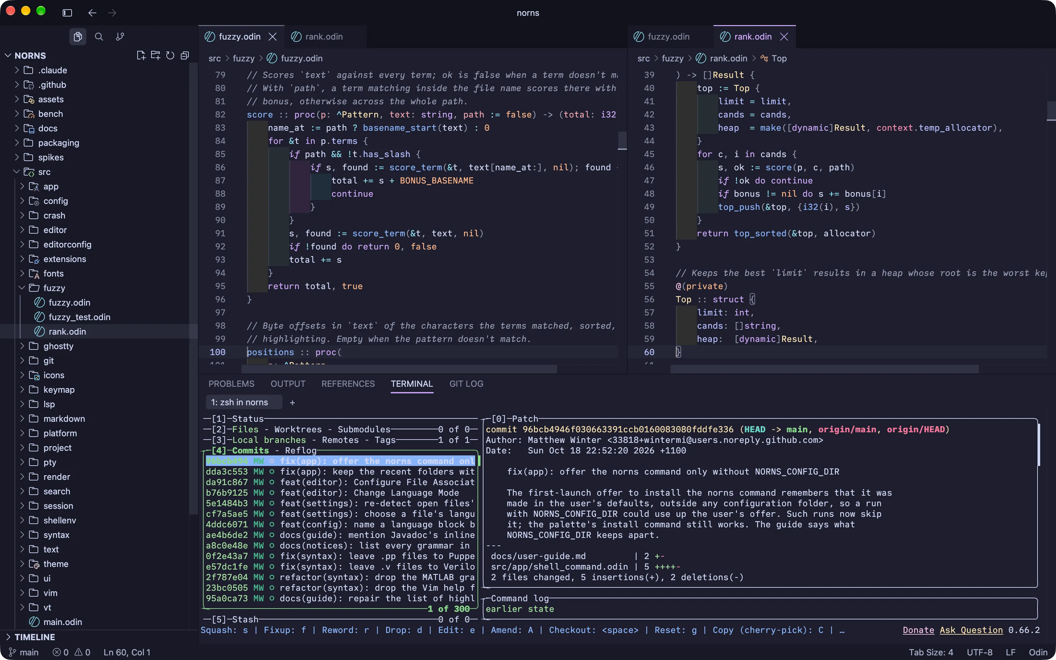1056x660 pixels.
Task: Refresh the explorer tree
Action: pyautogui.click(x=170, y=55)
